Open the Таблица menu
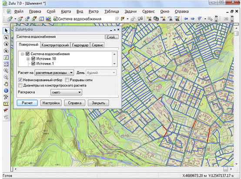This screenshot has height=179, width=241. tap(112, 12)
